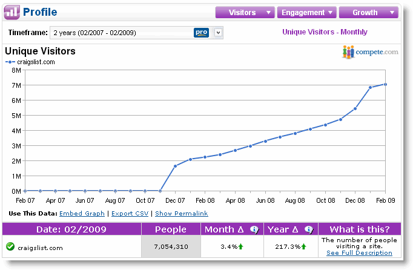Click the purple Profile bar chart icon
The image size is (413, 270).
(12, 12)
